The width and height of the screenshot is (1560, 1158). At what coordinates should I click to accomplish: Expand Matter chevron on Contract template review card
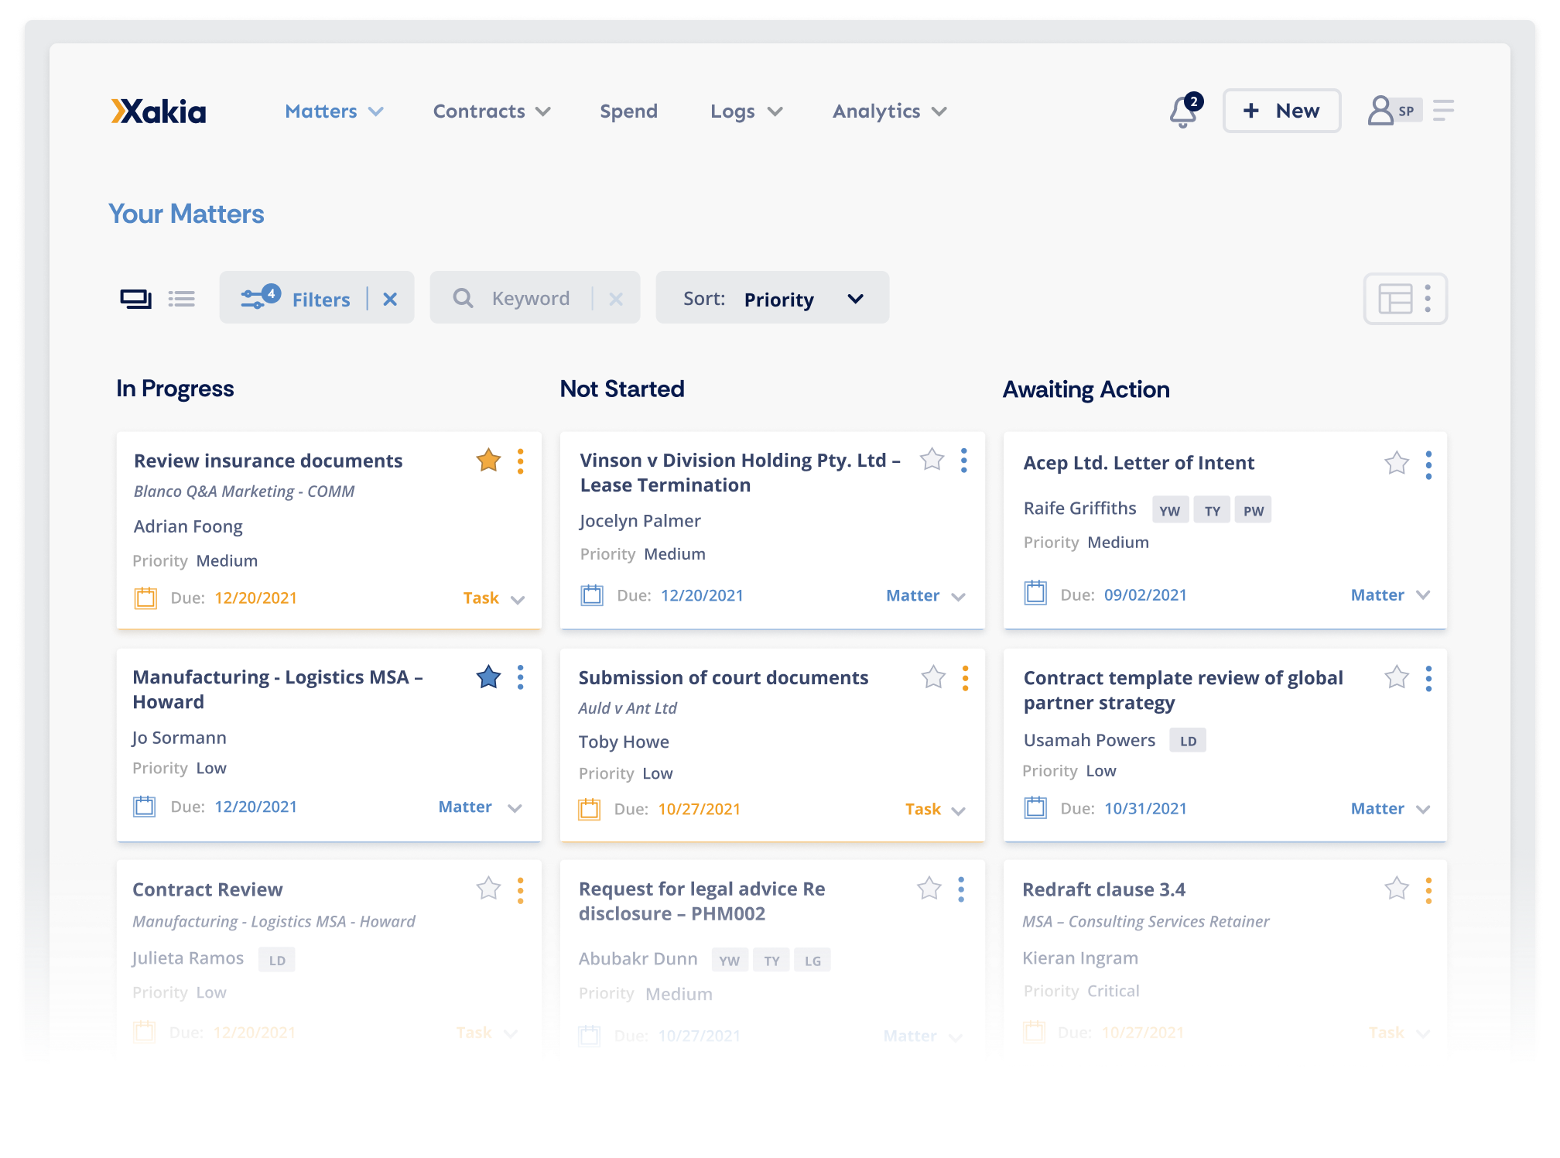pyautogui.click(x=1423, y=809)
